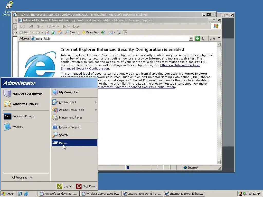Image resolution: width=263 pixels, height=197 pixels.
Task: Open the Security Configuration desktop shortcut
Action: (x=8, y=9)
